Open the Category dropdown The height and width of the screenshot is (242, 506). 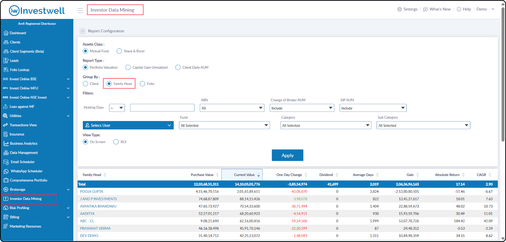point(326,125)
